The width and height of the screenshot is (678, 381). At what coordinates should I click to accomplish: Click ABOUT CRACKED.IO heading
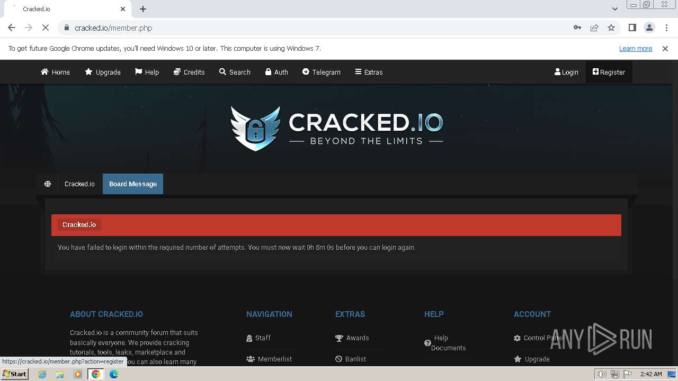(106, 314)
